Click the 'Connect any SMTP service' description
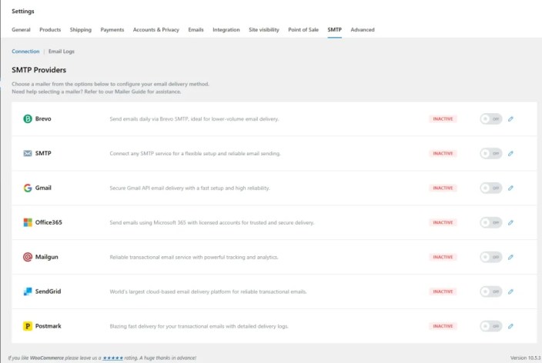The image size is (542, 363). point(195,153)
